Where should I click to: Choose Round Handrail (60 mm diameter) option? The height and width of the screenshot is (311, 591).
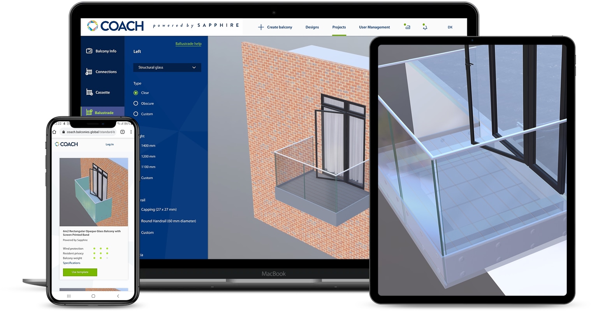click(169, 221)
